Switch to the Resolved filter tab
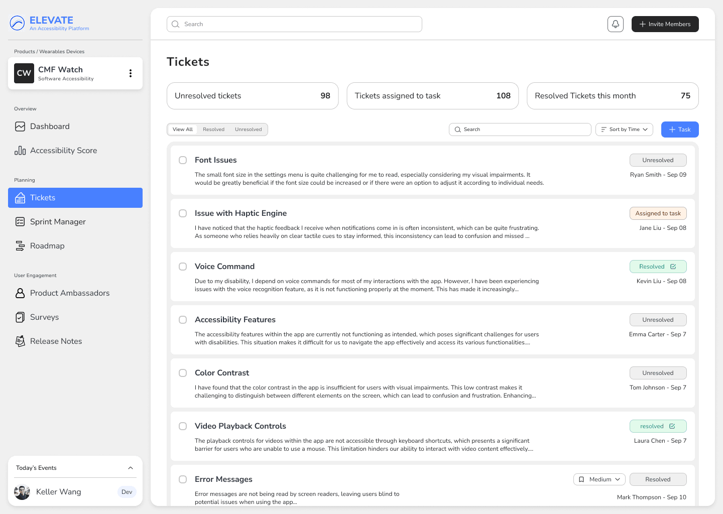Screen dimensions: 723x514 tap(213, 130)
